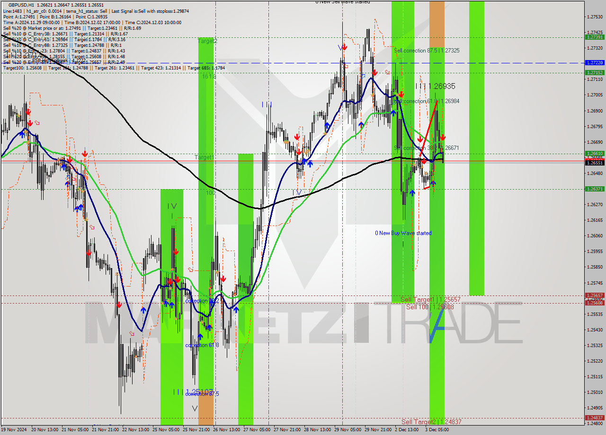The height and width of the screenshot is (435, 606).
Task: Click the 'Sell correction 61.8 | 1.26984' label
Action: (427, 101)
